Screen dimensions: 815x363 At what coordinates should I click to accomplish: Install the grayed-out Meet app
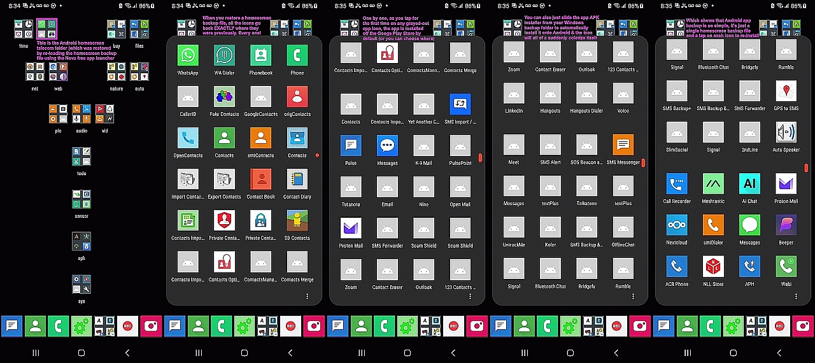coord(514,145)
